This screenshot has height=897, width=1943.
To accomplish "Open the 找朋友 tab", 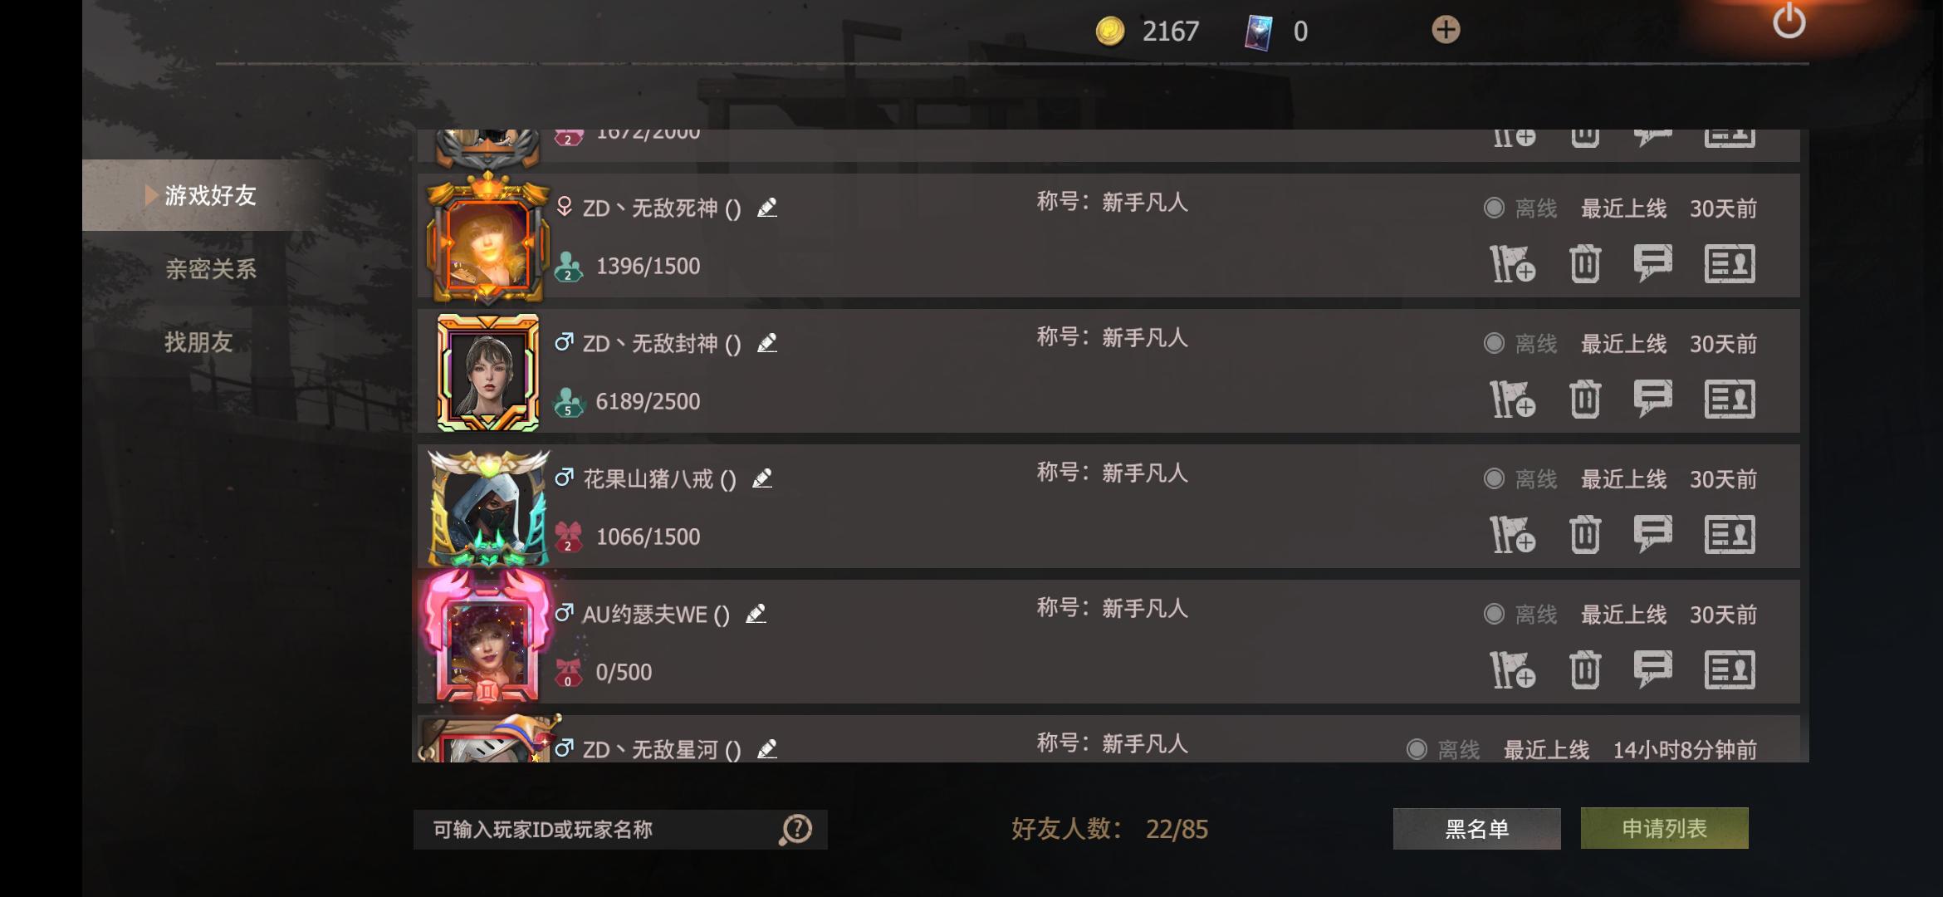I will click(198, 341).
